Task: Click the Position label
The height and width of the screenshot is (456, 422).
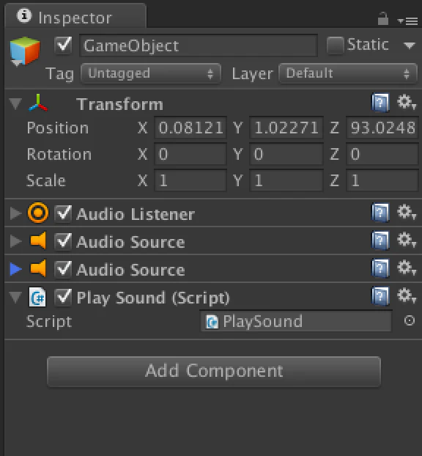Action: [x=58, y=128]
